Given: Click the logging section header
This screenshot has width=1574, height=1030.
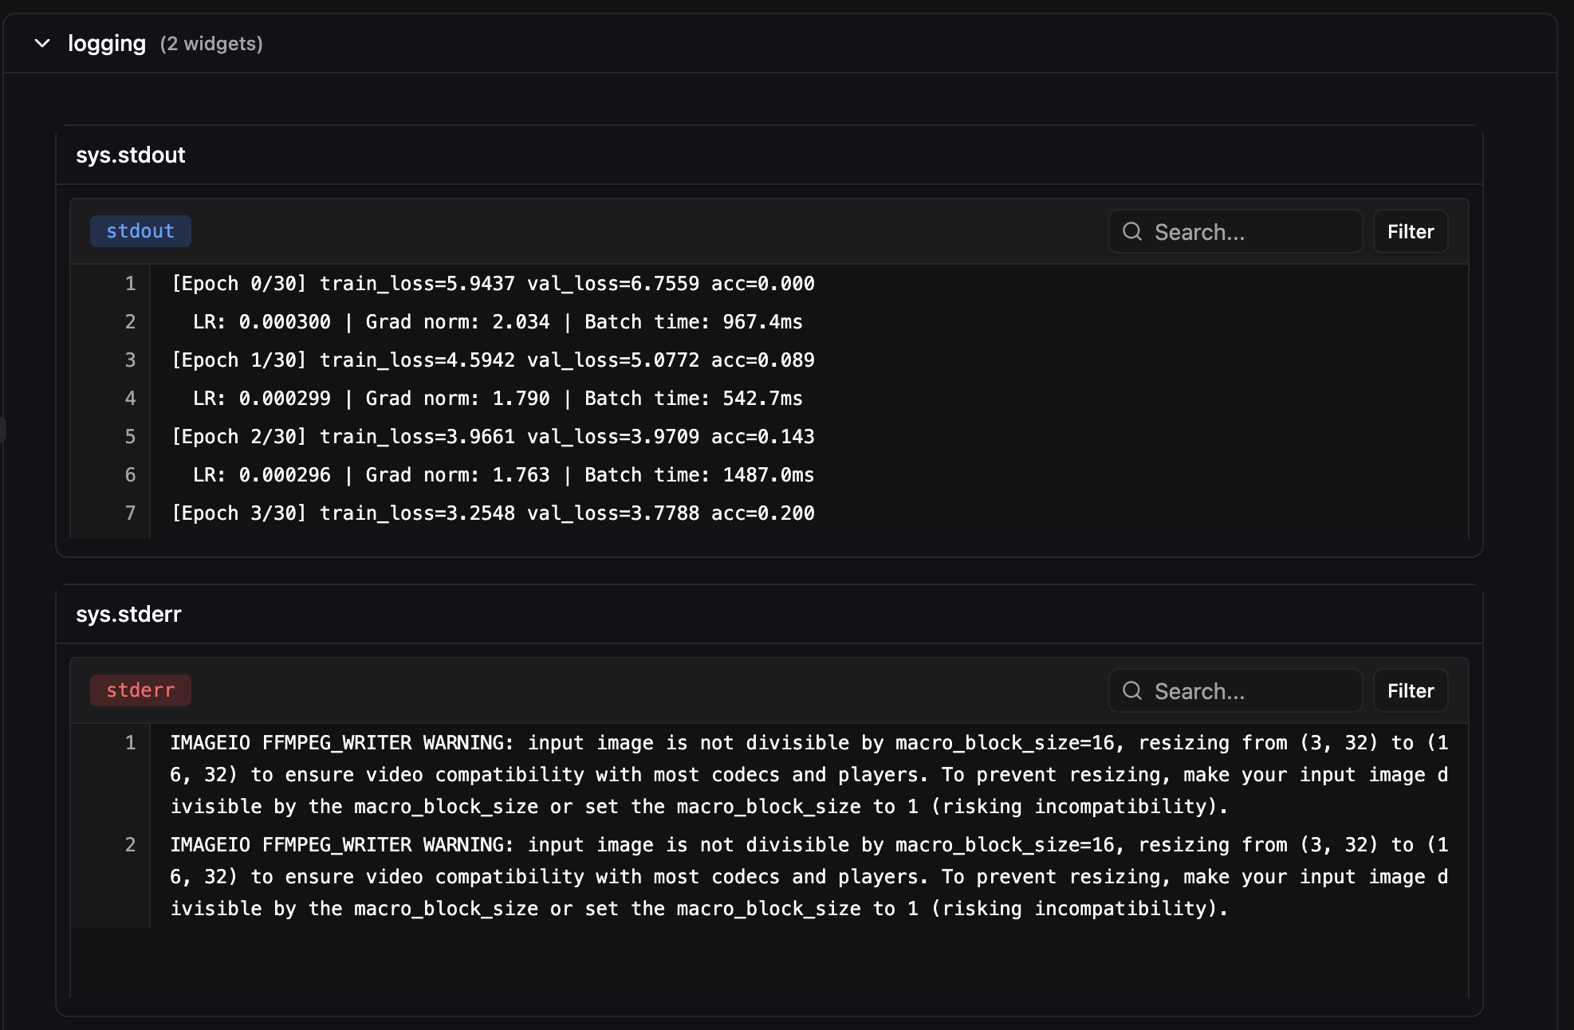Looking at the screenshot, I should 107,44.
